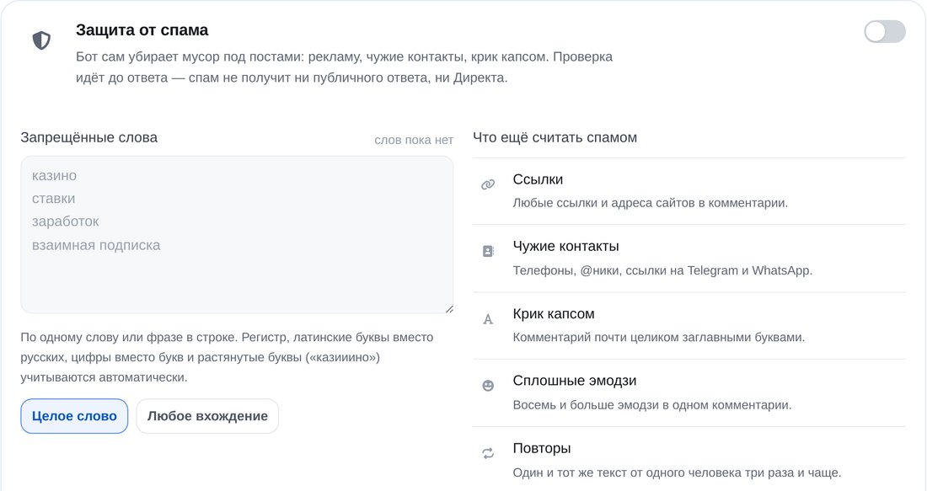Click the Защита от спама heading
927x491 pixels.
[142, 30]
